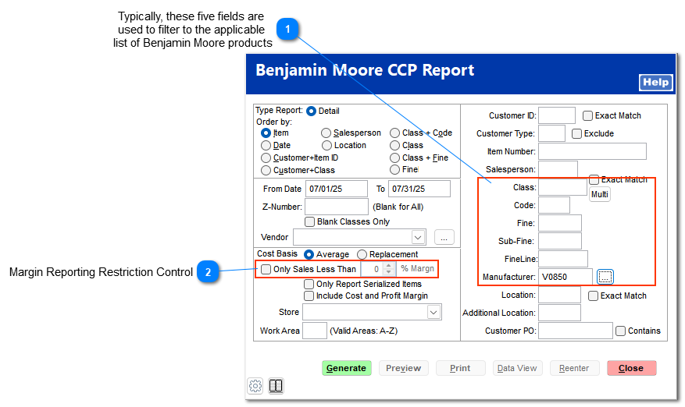The height and width of the screenshot is (407, 685).
Task: Open Manufacturer lookup ellipsis button
Action: 605,277
